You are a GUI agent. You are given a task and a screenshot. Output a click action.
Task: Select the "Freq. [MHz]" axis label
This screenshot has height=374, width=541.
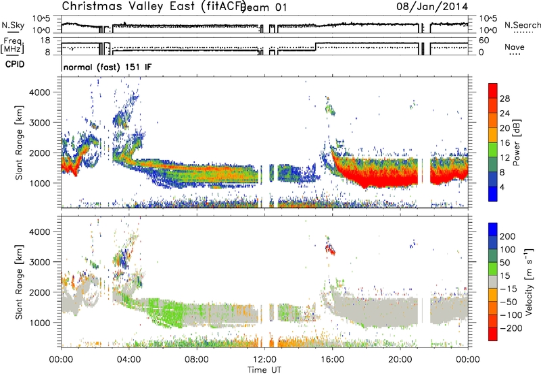pos(12,46)
